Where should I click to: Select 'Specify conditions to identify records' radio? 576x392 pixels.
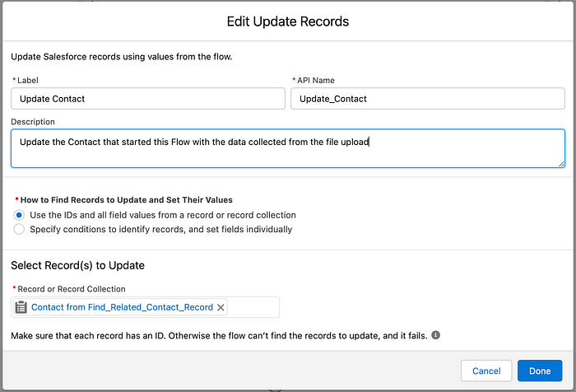pyautogui.click(x=19, y=229)
